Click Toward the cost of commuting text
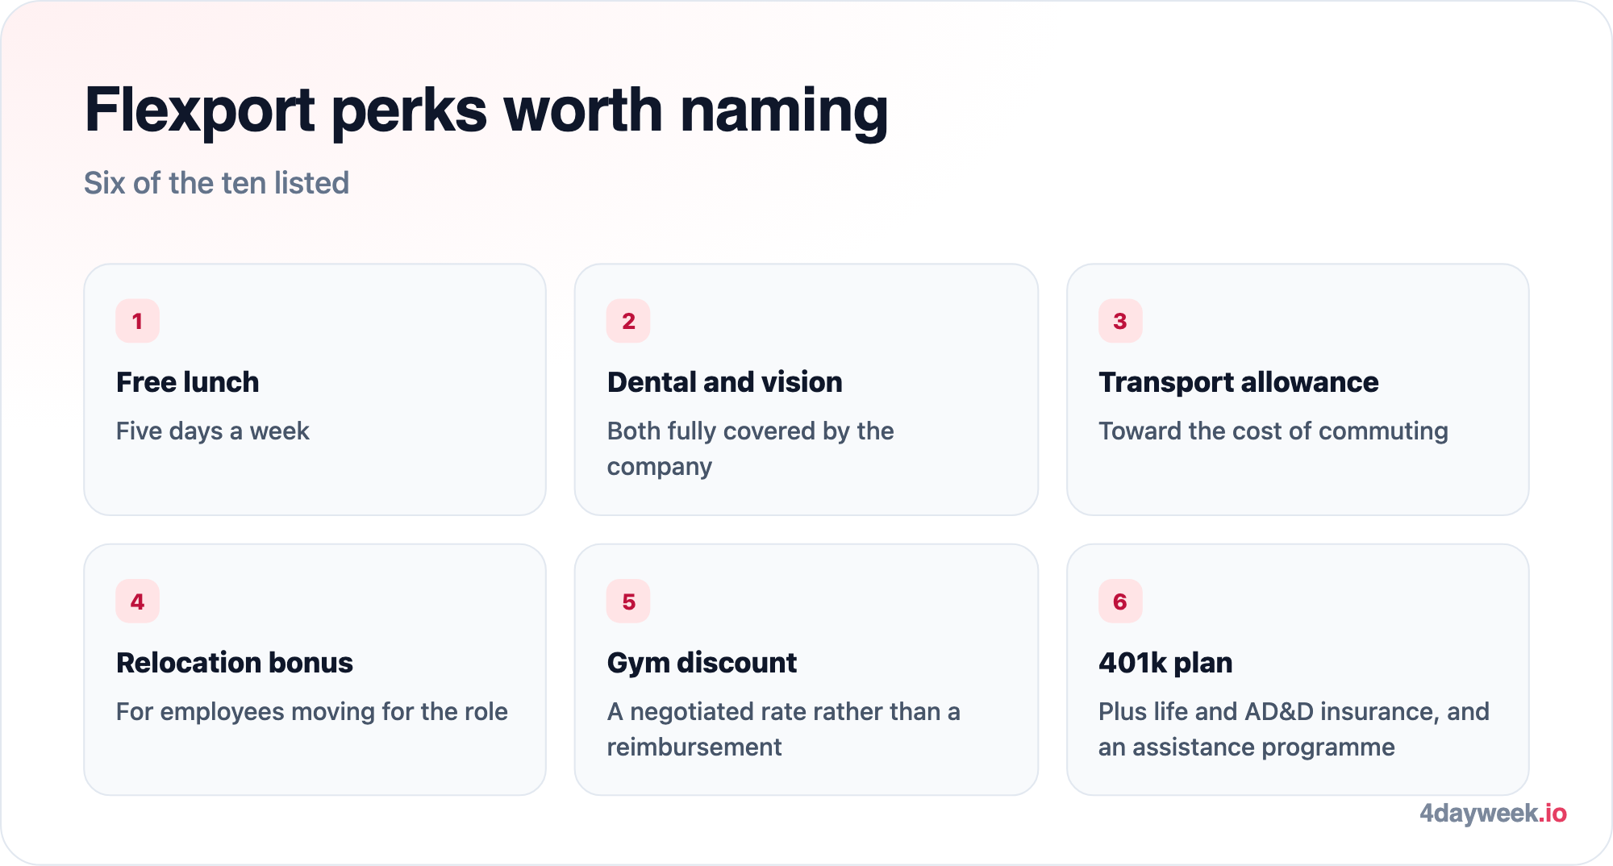 tap(1273, 431)
